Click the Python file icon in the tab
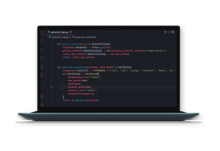 tap(49, 32)
